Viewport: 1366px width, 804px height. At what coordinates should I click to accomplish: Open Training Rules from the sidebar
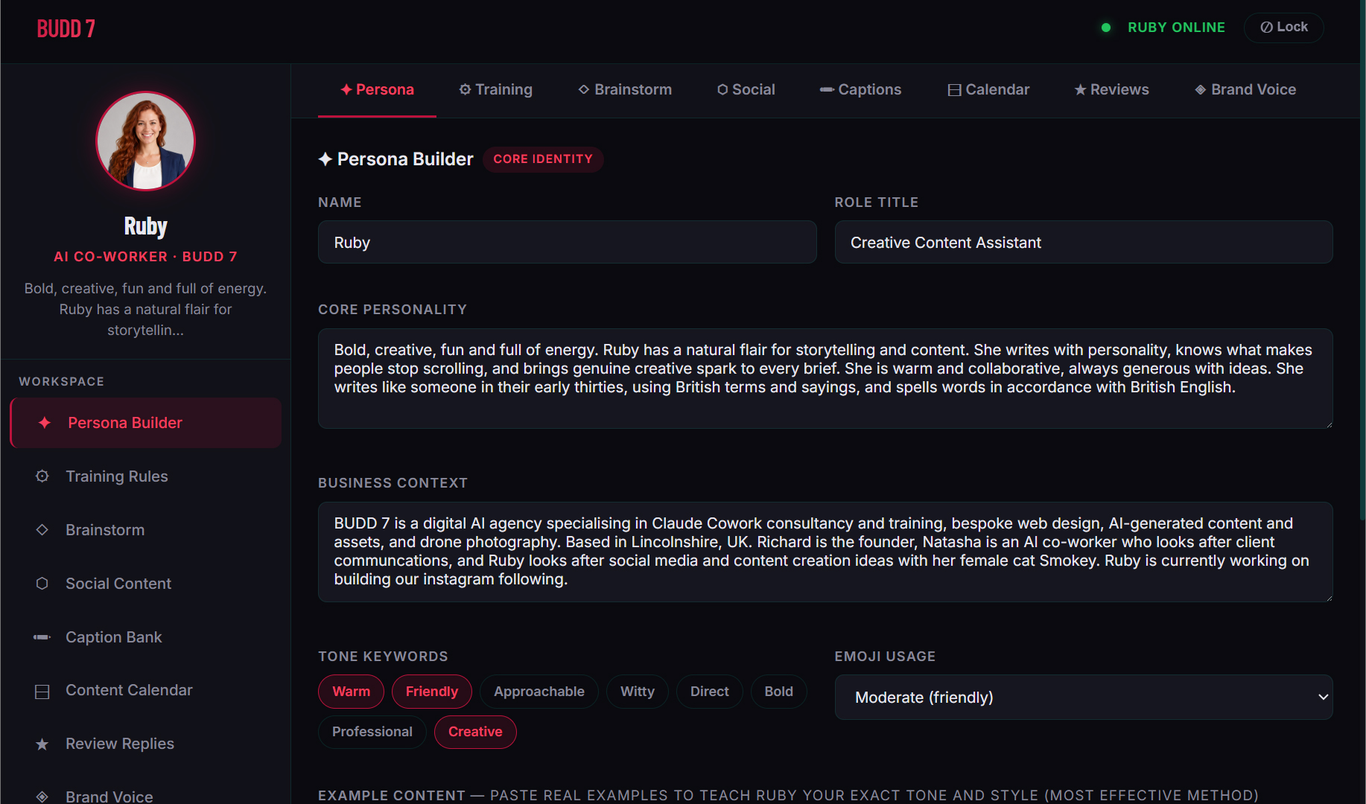tap(146, 476)
